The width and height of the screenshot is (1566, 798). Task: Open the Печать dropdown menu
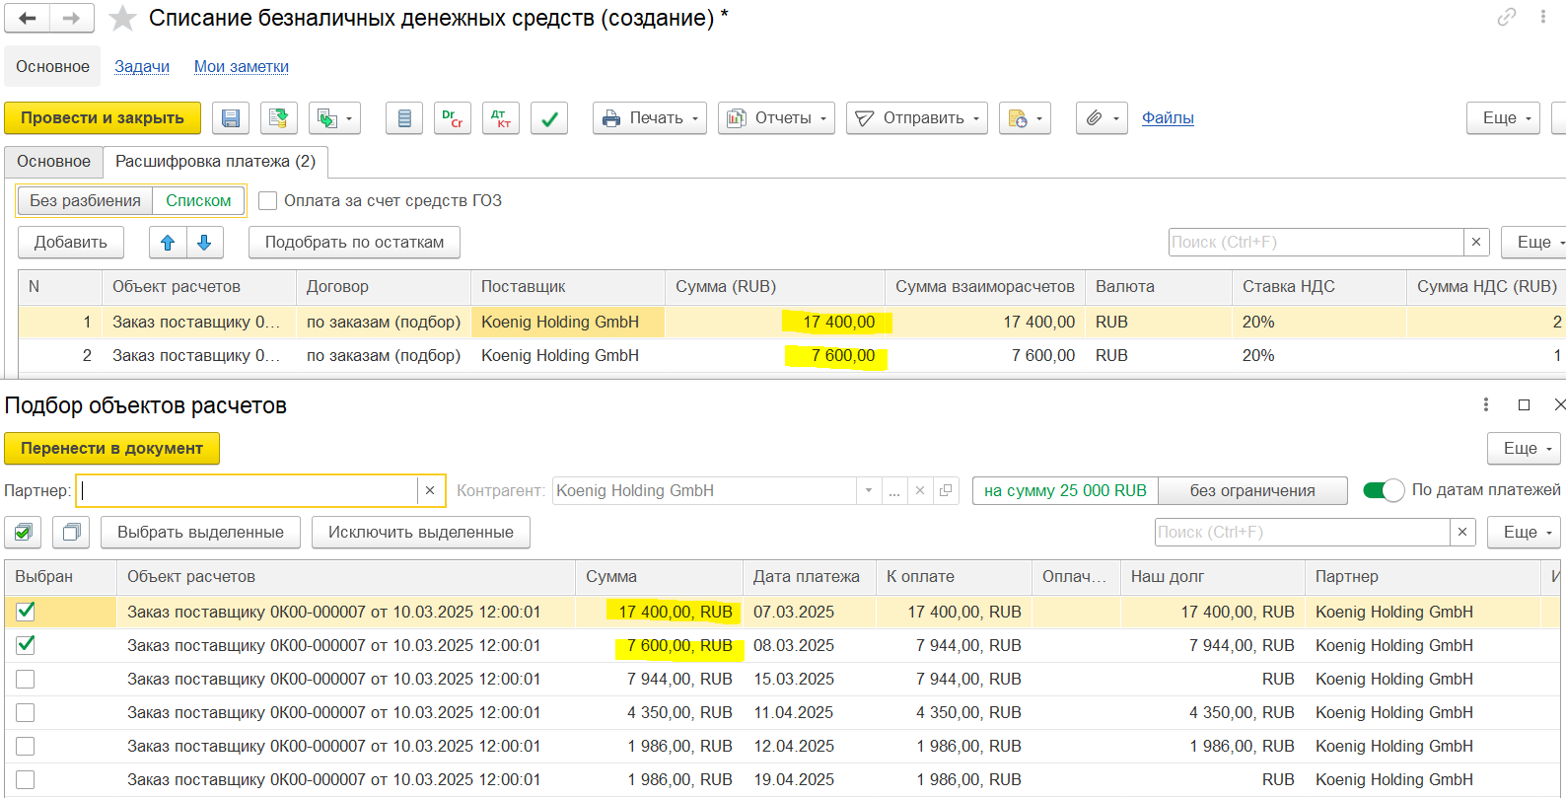tap(650, 118)
